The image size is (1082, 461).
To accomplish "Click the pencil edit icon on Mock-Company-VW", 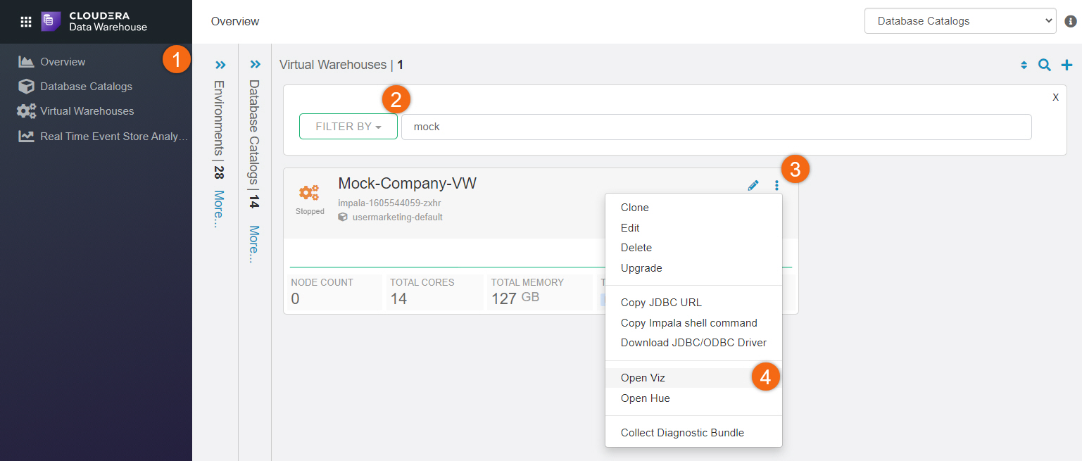I will (x=753, y=185).
